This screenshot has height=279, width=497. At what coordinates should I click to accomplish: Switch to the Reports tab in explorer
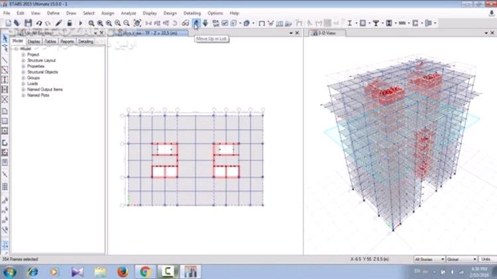[x=67, y=42]
